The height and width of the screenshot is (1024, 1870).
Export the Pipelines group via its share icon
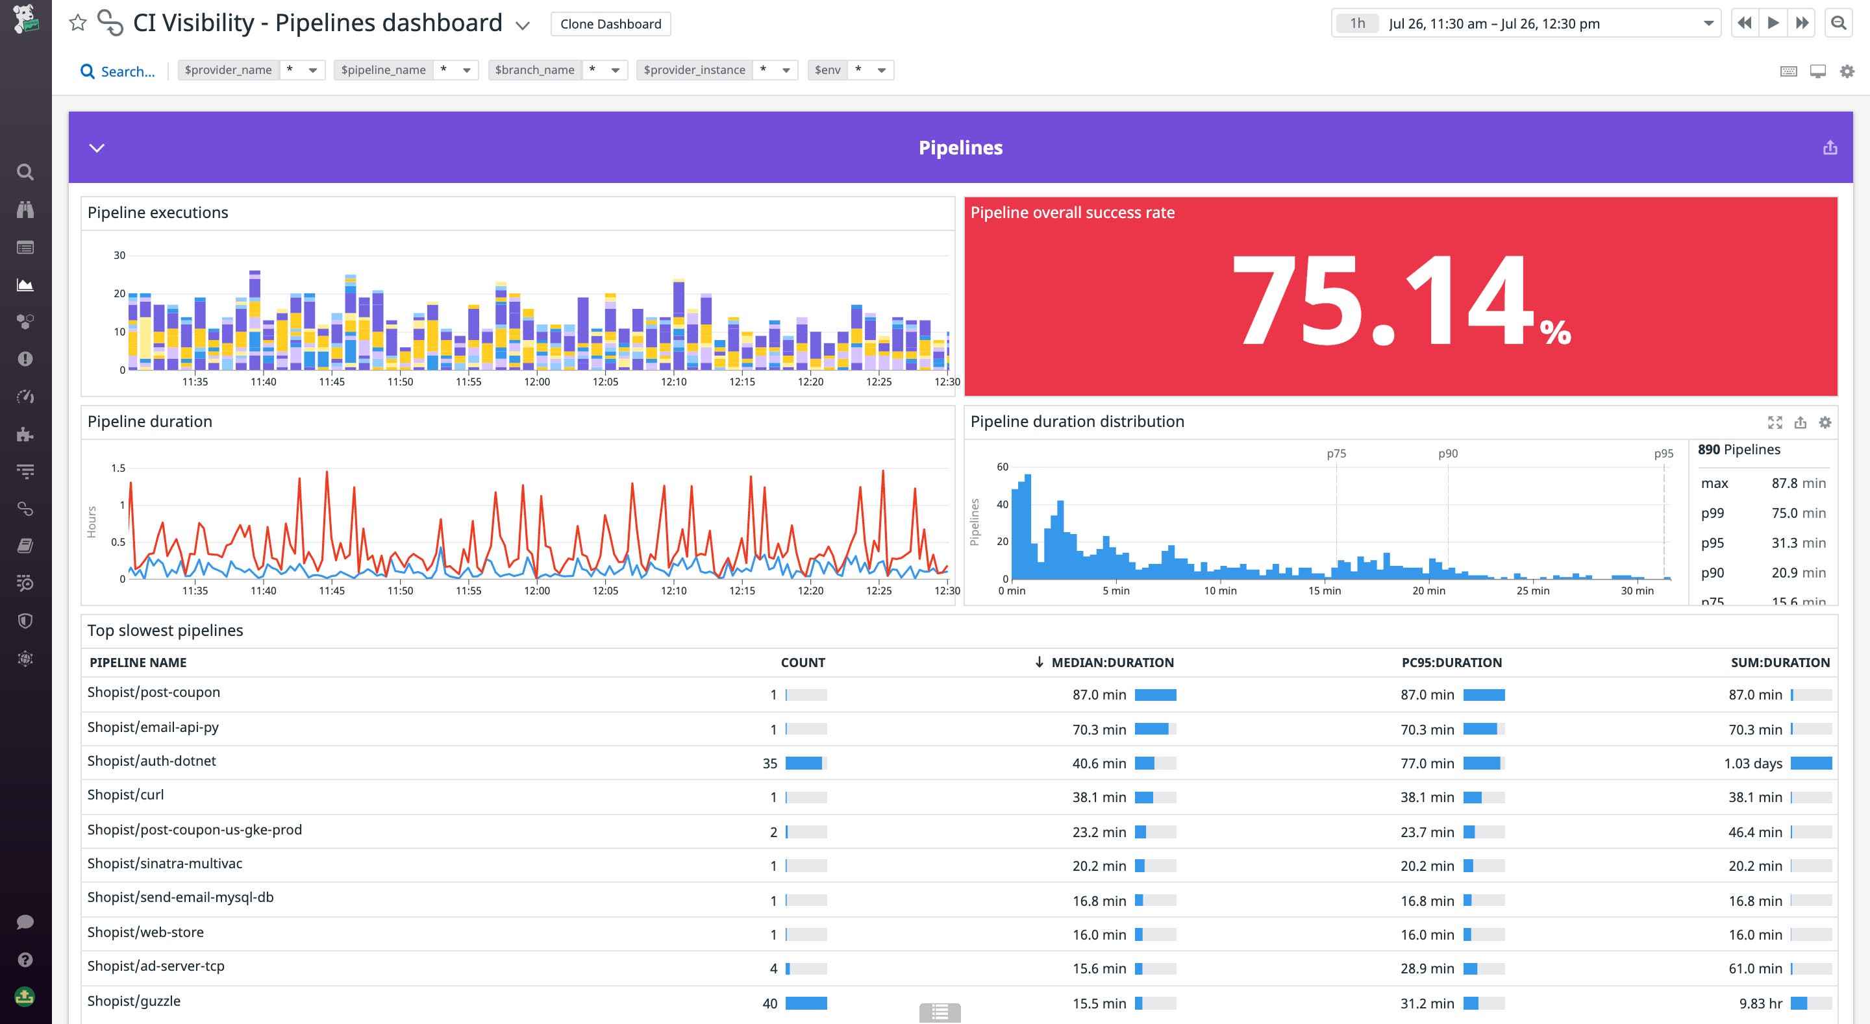[x=1830, y=147]
